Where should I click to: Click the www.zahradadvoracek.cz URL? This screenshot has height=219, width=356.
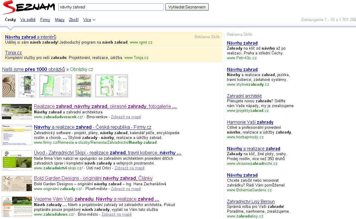[x=59, y=117]
